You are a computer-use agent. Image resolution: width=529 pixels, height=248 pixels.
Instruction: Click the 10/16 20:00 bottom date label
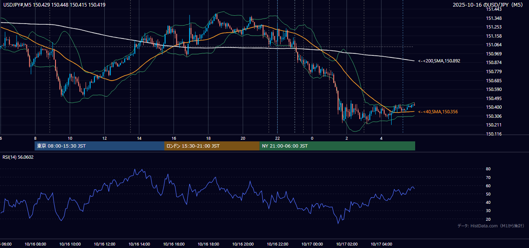(243, 244)
